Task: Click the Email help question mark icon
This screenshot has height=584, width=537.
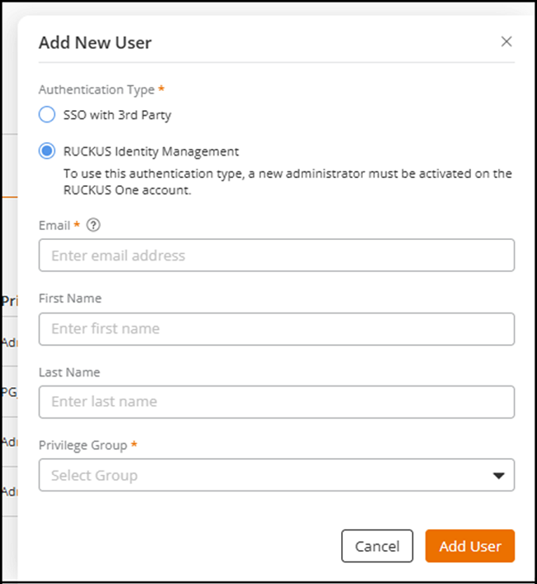Action: [93, 225]
